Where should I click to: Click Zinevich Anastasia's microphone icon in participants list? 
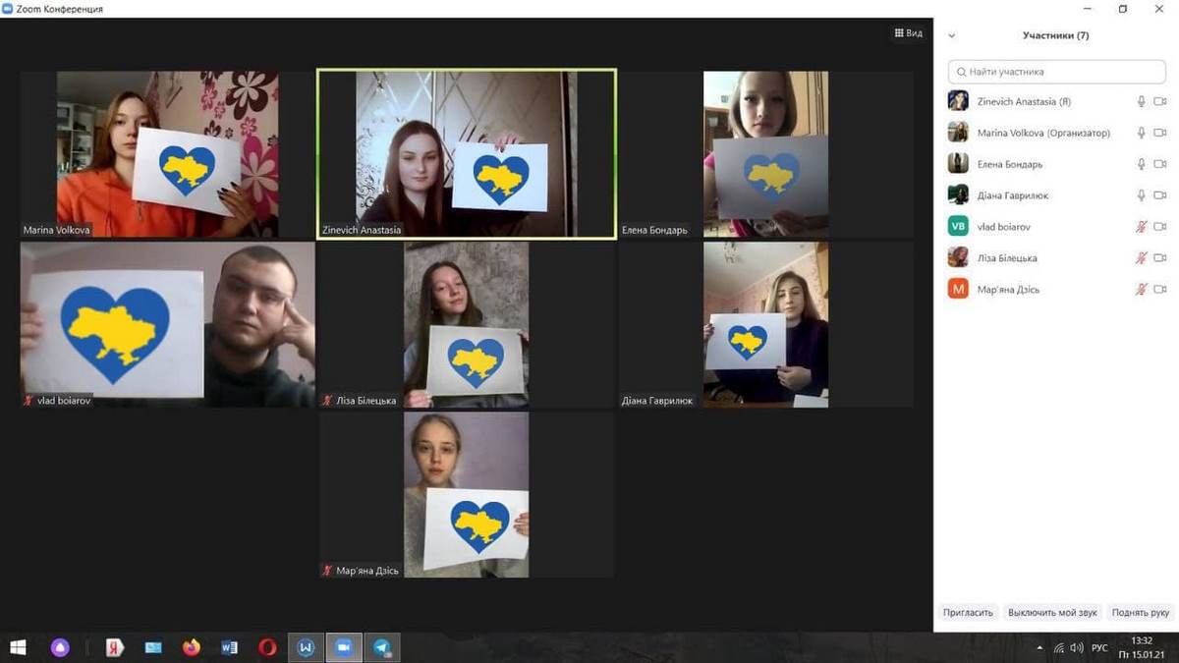pos(1141,102)
